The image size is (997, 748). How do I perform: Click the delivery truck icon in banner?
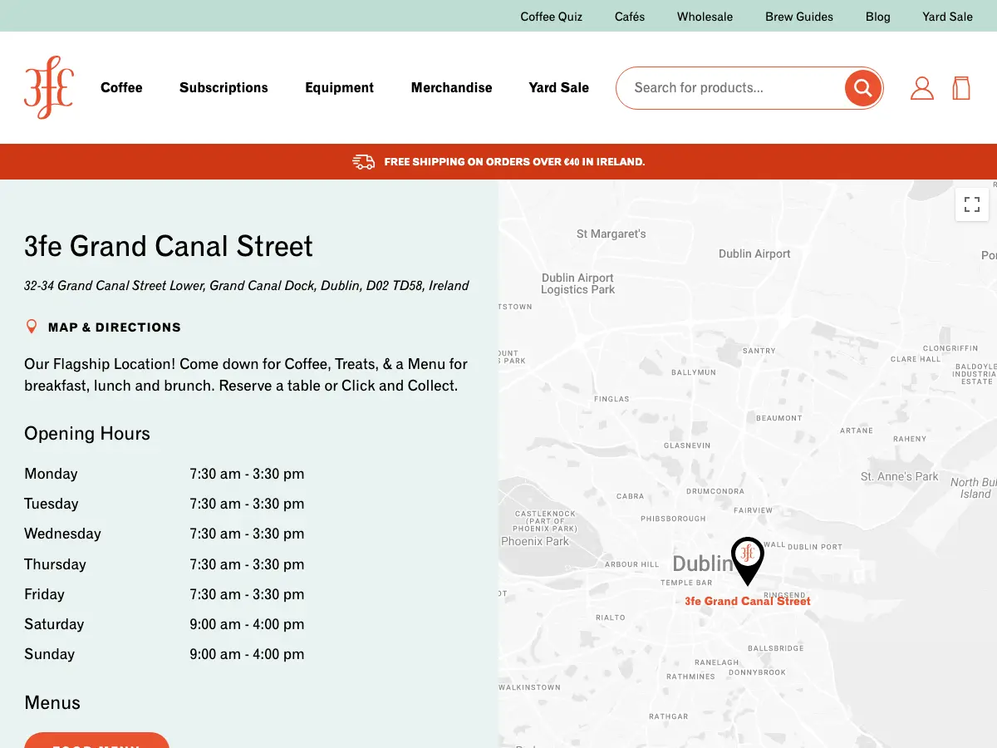pos(363,162)
